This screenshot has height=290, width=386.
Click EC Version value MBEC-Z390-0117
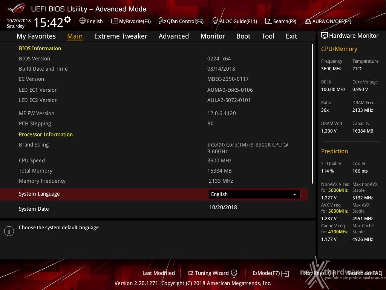pos(228,79)
